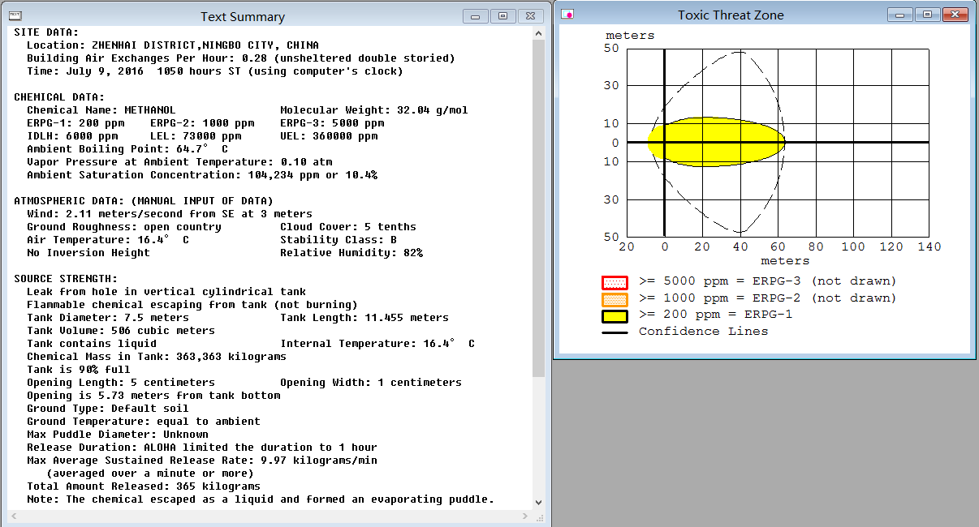Minimize the Toxic Threat Zone window

click(x=900, y=15)
